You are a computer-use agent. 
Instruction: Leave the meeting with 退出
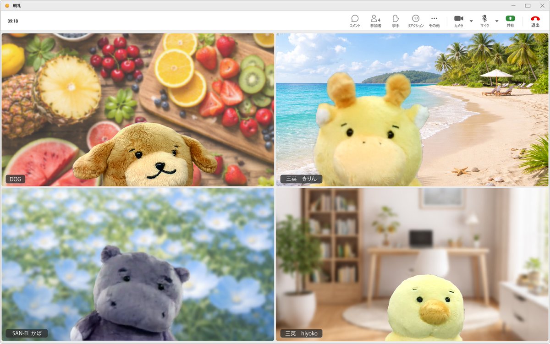[535, 21]
